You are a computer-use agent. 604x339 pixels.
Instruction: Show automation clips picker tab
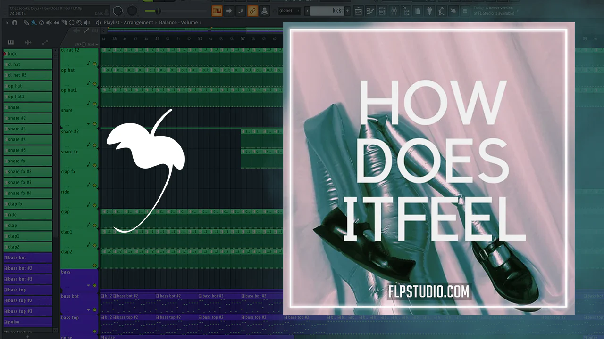point(45,42)
